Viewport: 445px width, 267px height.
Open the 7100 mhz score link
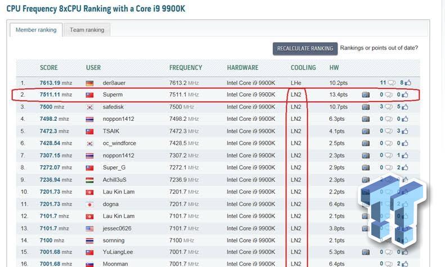pos(52,241)
